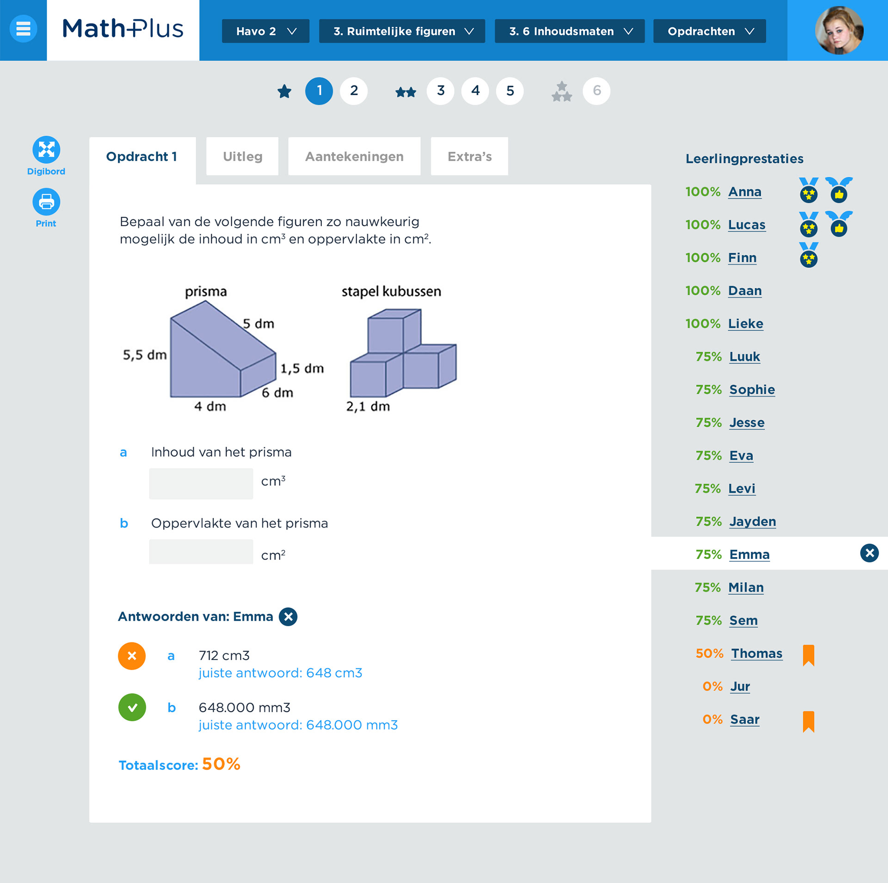888x883 pixels.
Task: Open student Lucas's results
Action: pyautogui.click(x=746, y=224)
